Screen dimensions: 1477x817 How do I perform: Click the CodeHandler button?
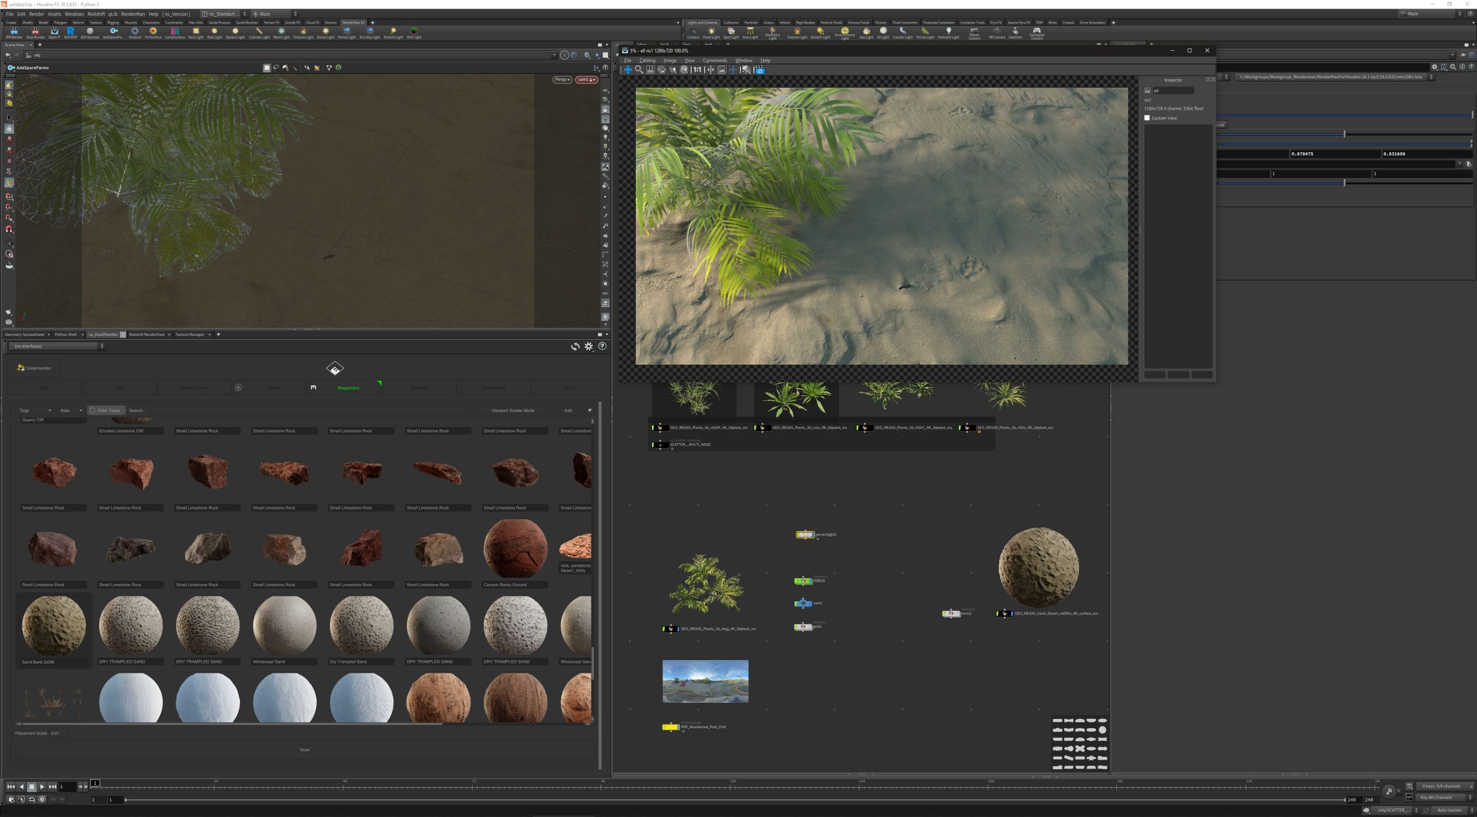tap(35, 368)
